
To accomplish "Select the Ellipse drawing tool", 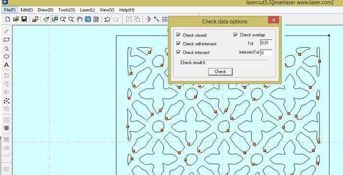I will [x=7, y=57].
